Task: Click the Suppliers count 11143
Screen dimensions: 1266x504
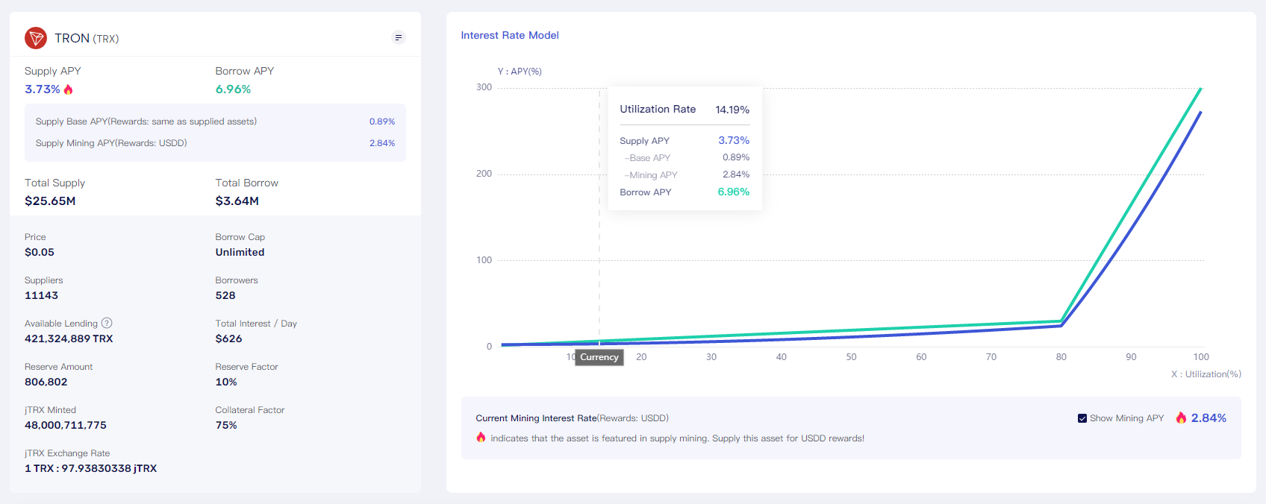Action: [x=41, y=295]
